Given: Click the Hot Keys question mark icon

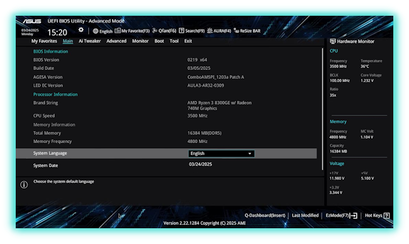Looking at the screenshot, I should (x=386, y=216).
